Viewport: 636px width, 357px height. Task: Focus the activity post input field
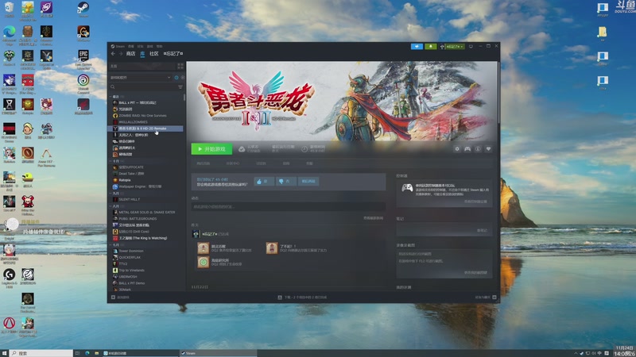[289, 207]
